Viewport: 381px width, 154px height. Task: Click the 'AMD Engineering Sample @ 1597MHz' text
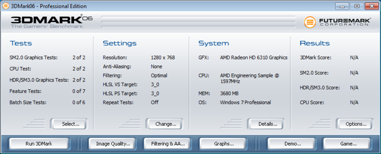click(x=250, y=78)
